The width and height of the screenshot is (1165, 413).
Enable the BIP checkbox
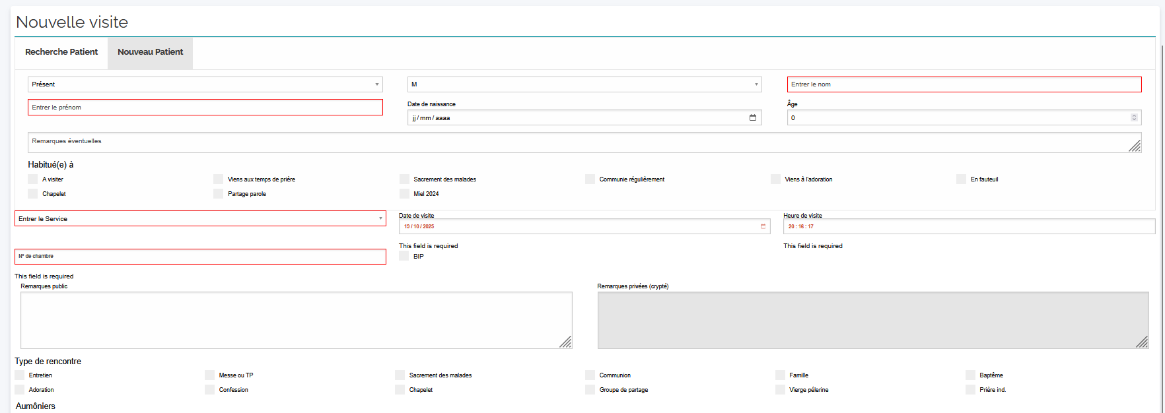(x=404, y=256)
